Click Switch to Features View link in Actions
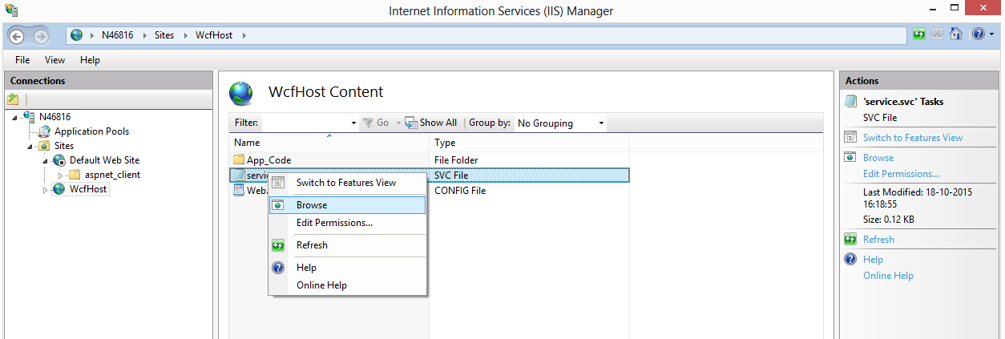 click(x=912, y=138)
